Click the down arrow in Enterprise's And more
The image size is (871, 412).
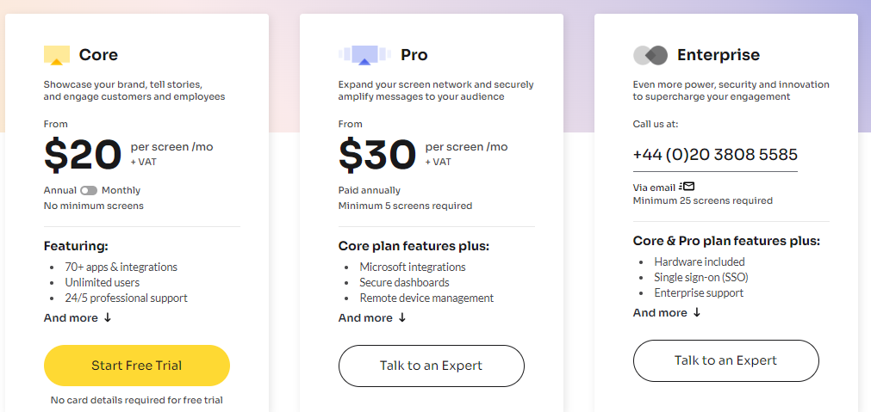[x=697, y=313]
